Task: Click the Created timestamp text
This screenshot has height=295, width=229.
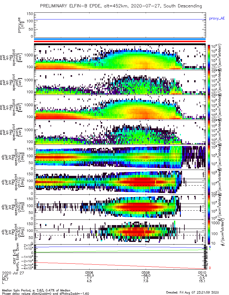Action: pos(192,292)
